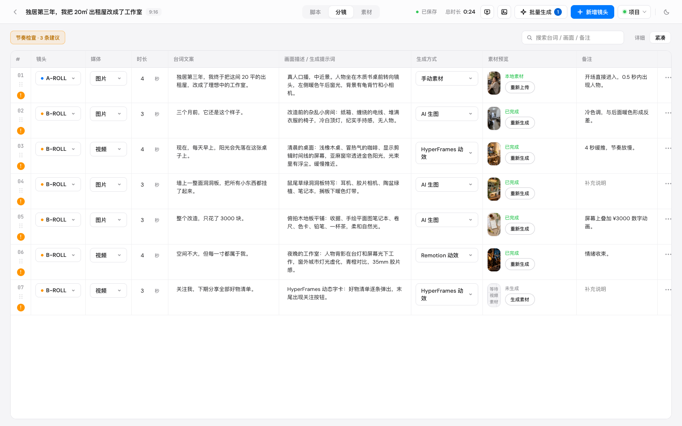Expand the 项目 project dropdown
Viewport: 682px width, 426px height.
tap(634, 12)
